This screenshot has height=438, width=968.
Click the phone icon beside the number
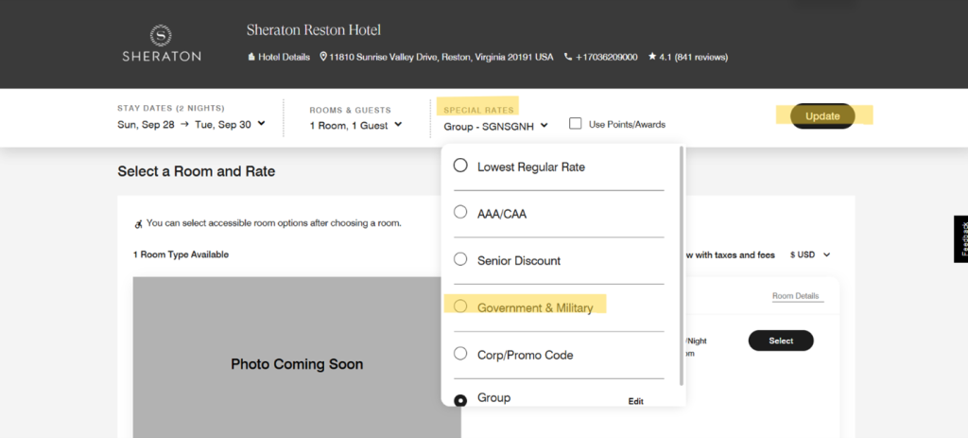click(568, 57)
